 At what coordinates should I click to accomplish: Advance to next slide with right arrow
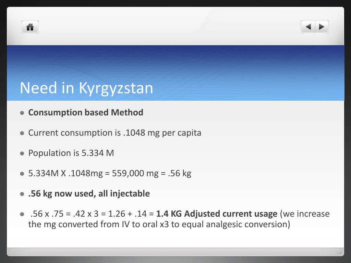tap(322, 27)
